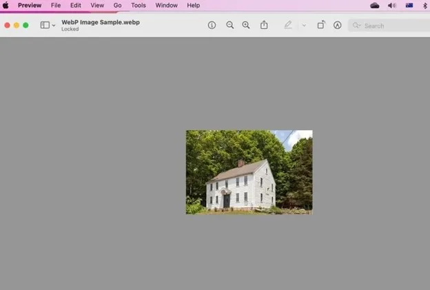Open the Preview app menu
The image size is (430, 290).
(30, 6)
